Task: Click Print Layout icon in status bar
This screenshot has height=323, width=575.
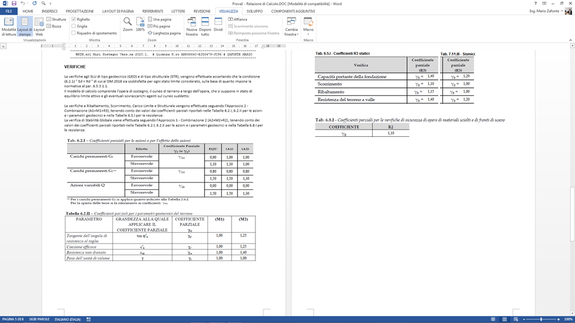Action: click(x=505, y=319)
